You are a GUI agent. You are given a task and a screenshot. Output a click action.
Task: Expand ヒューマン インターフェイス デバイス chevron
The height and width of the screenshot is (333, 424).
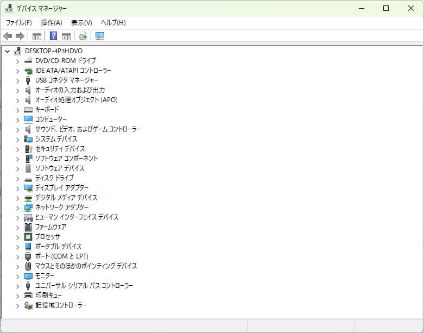coord(17,218)
